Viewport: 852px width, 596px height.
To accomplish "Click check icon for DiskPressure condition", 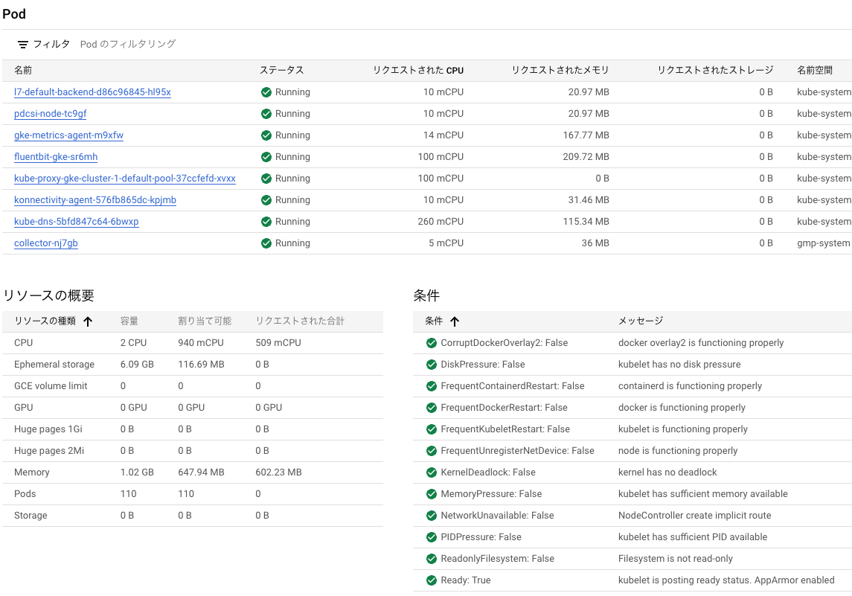I will pos(432,365).
